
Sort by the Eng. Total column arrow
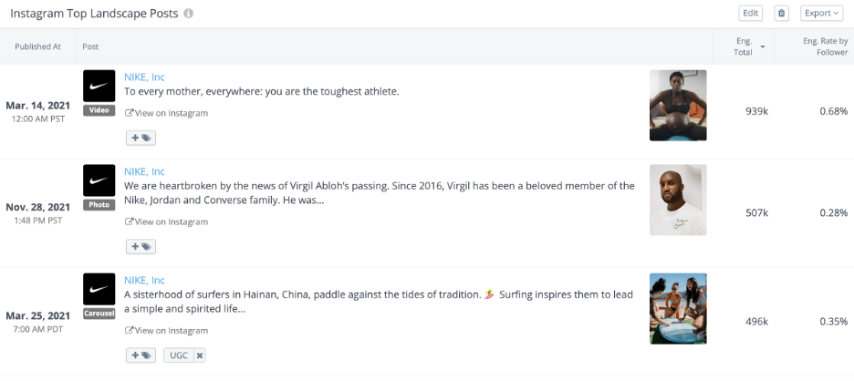tap(763, 46)
